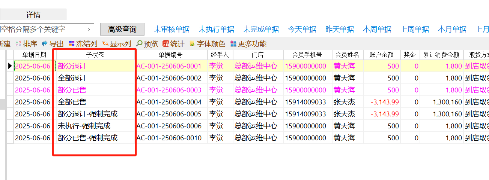Filter by 未审核单据 link

[x=172, y=29]
